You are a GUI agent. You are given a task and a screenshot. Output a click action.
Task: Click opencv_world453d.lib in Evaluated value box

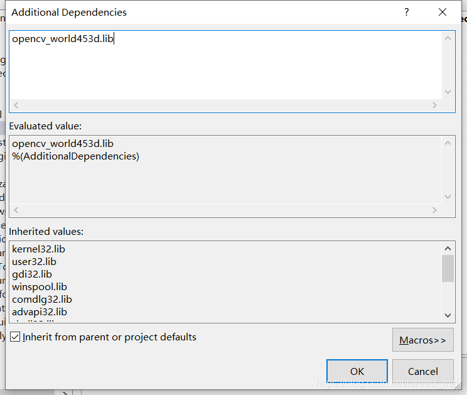63,144
